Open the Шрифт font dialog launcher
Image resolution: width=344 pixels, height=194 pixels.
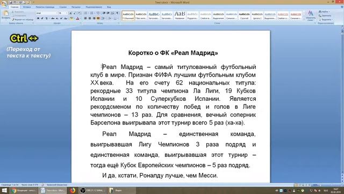(x=81, y=23)
